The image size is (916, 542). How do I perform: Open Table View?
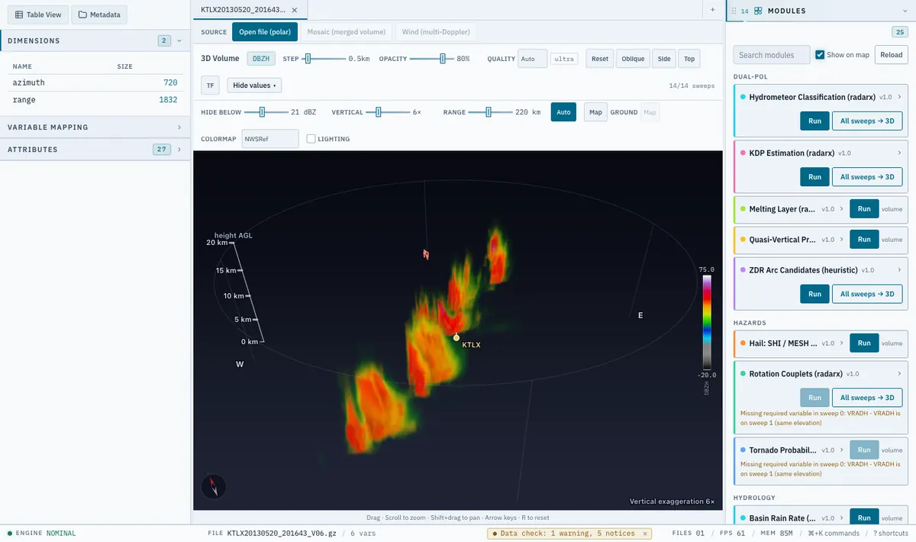38,15
